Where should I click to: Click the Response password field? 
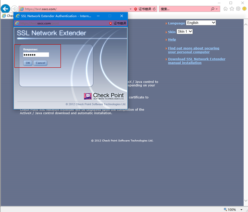36,55
